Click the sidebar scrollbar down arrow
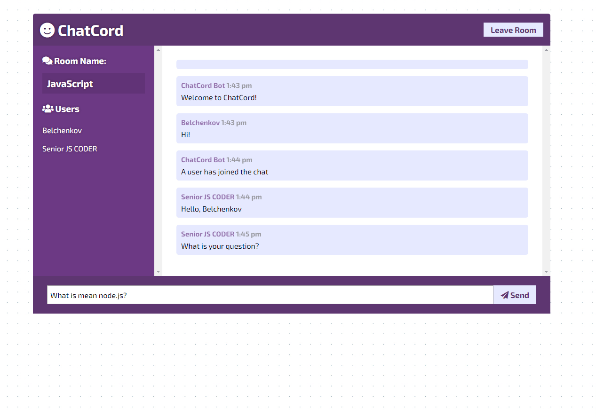 point(158,272)
